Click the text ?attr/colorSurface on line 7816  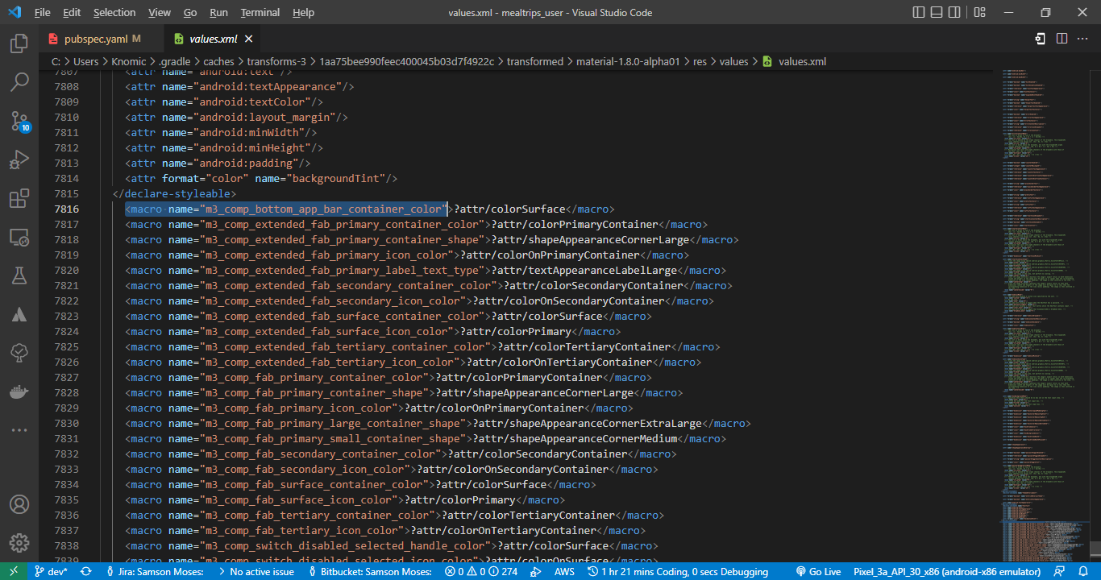click(509, 209)
